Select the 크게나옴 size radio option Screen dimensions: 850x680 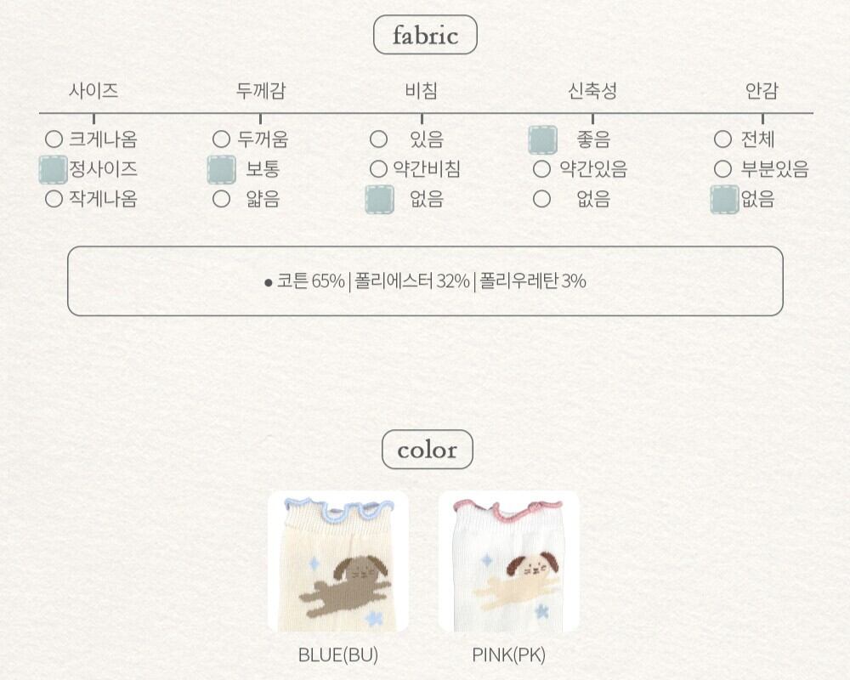tap(54, 139)
